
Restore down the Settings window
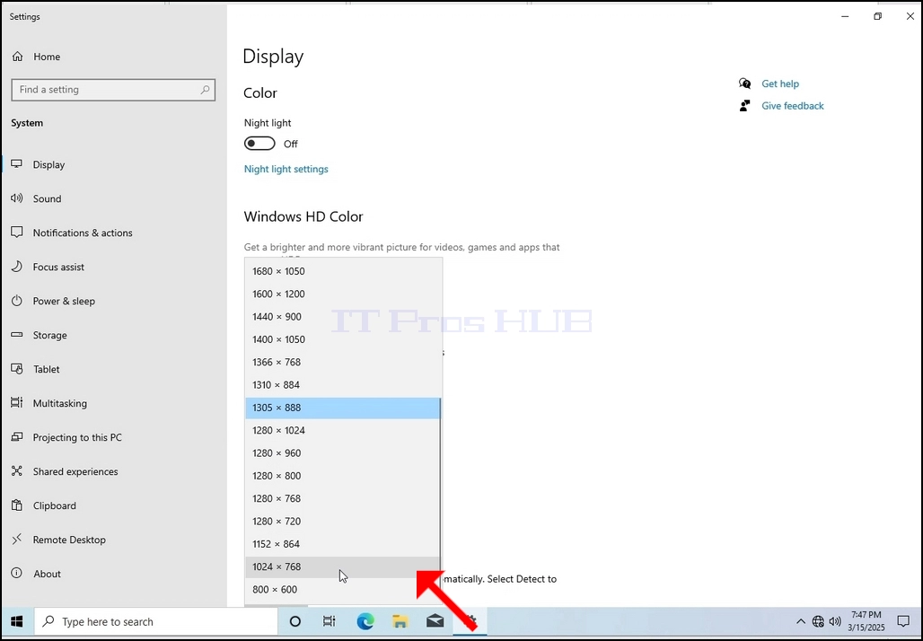878,16
